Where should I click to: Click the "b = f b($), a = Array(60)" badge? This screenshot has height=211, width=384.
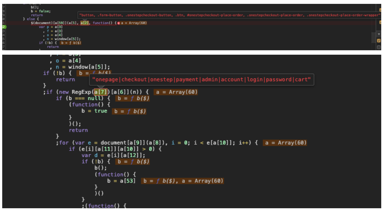(182, 181)
